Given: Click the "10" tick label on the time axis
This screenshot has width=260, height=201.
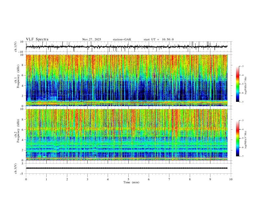Looking at the screenshot, I should pyautogui.click(x=231, y=179).
